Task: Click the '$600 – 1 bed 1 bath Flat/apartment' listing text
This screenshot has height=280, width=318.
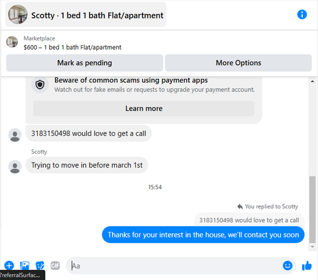Action: point(73,47)
